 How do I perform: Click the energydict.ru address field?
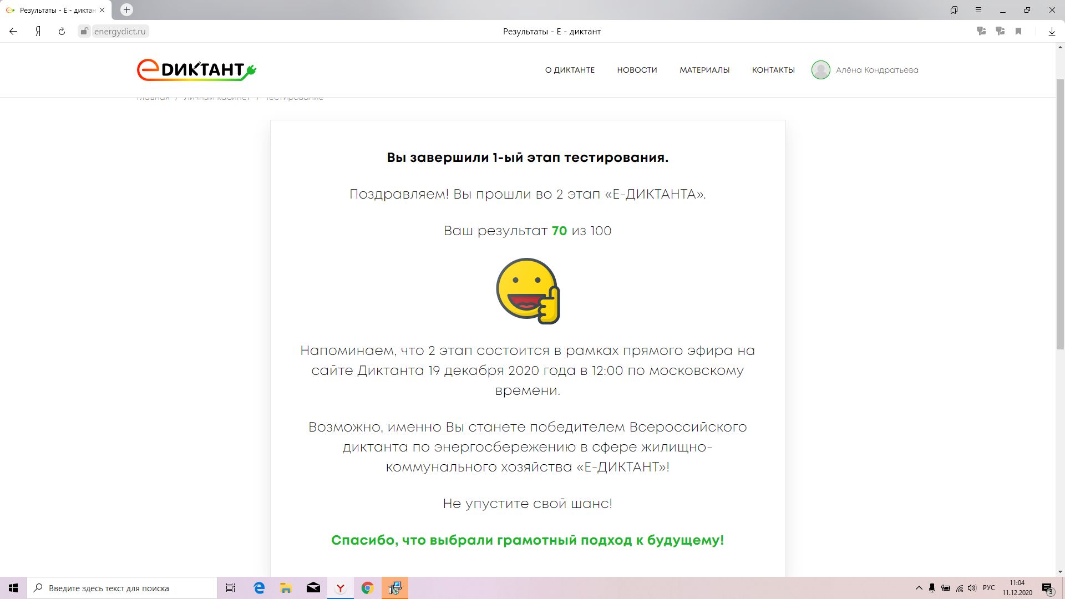tap(120, 32)
